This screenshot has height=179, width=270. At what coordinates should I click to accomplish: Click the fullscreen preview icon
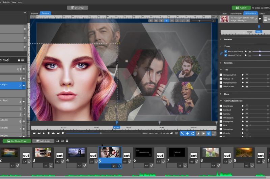[177, 133]
